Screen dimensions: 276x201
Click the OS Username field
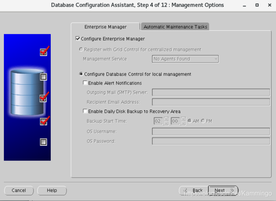tap(211, 131)
